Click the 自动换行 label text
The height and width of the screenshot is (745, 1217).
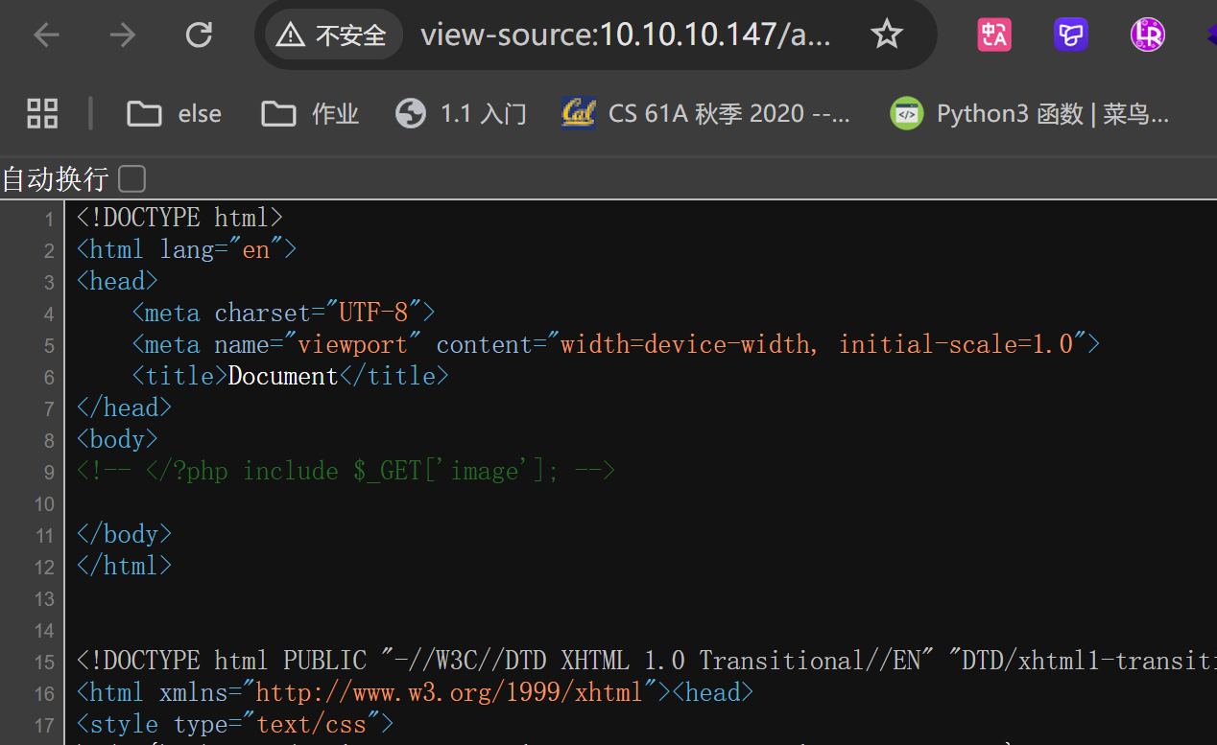(56, 178)
